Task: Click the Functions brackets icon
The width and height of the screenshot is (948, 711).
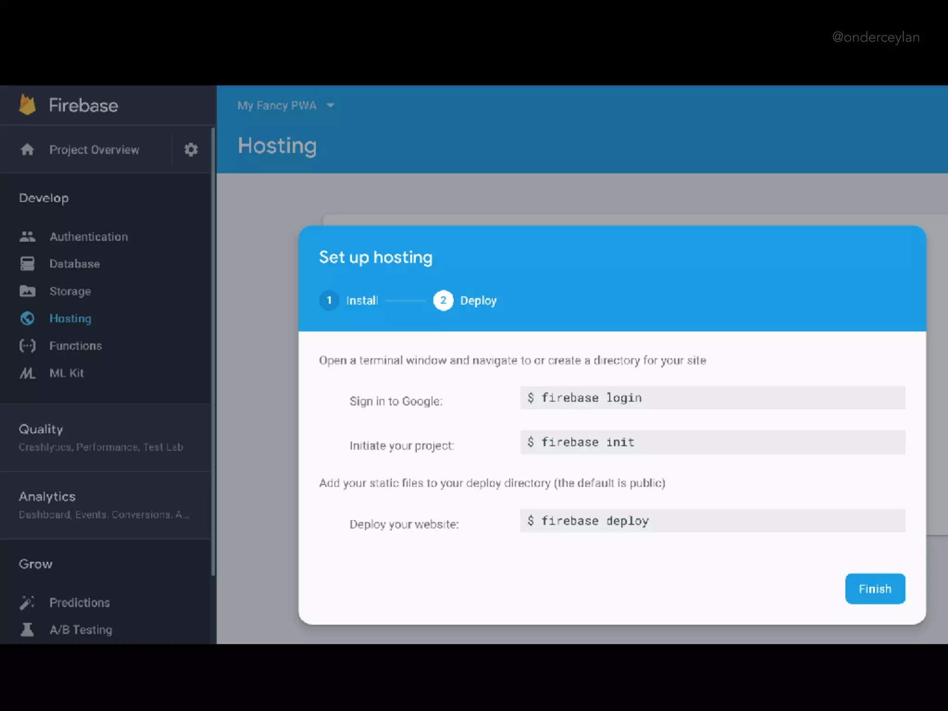Action: 27,346
